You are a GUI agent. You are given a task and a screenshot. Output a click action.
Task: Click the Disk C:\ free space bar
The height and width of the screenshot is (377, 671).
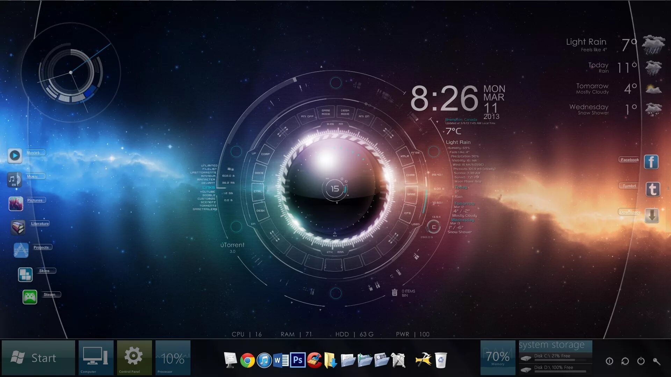pos(554,360)
